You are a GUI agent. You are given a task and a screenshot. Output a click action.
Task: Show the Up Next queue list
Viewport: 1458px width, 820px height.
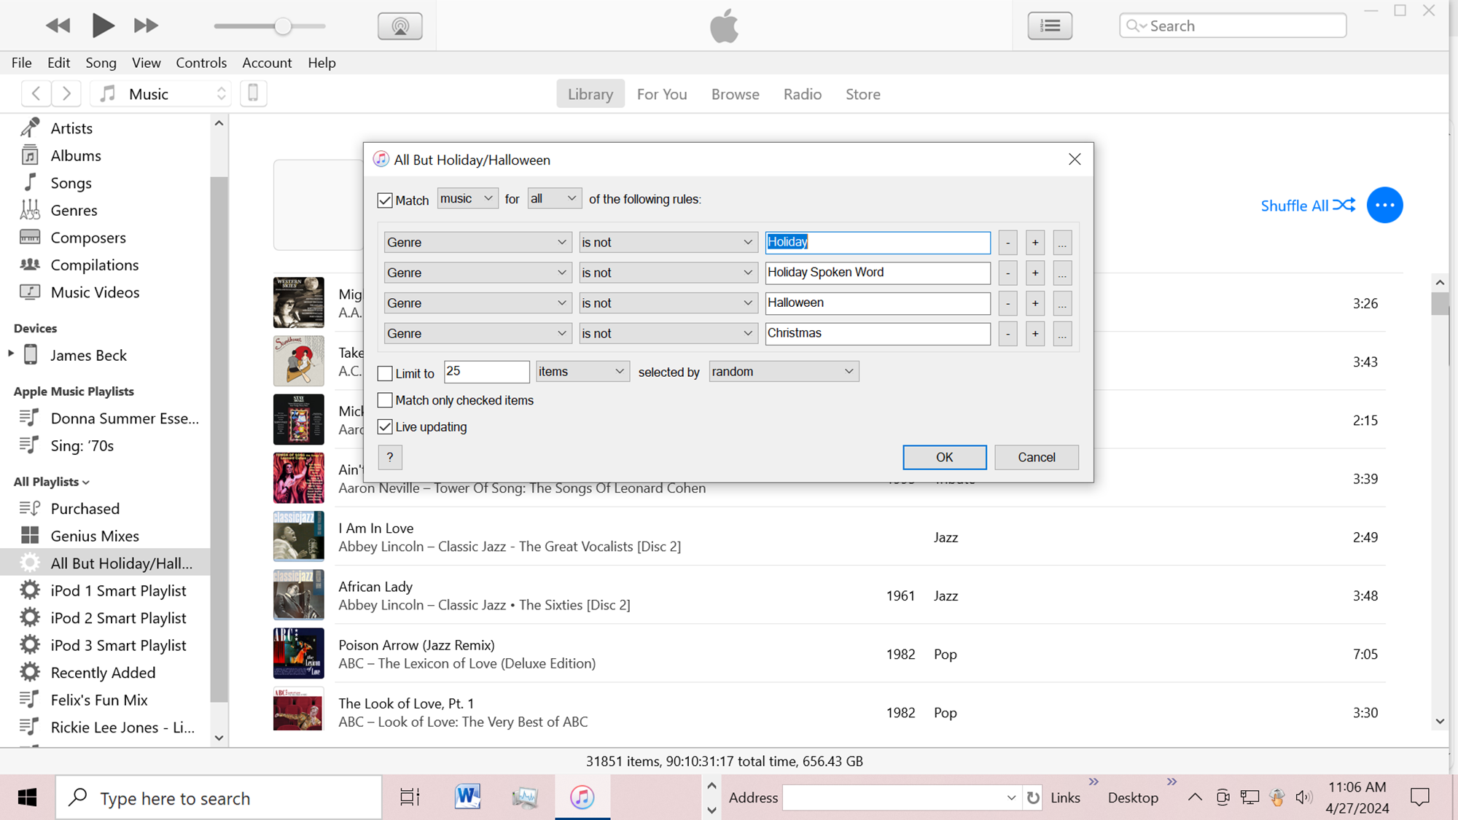[x=1050, y=25]
